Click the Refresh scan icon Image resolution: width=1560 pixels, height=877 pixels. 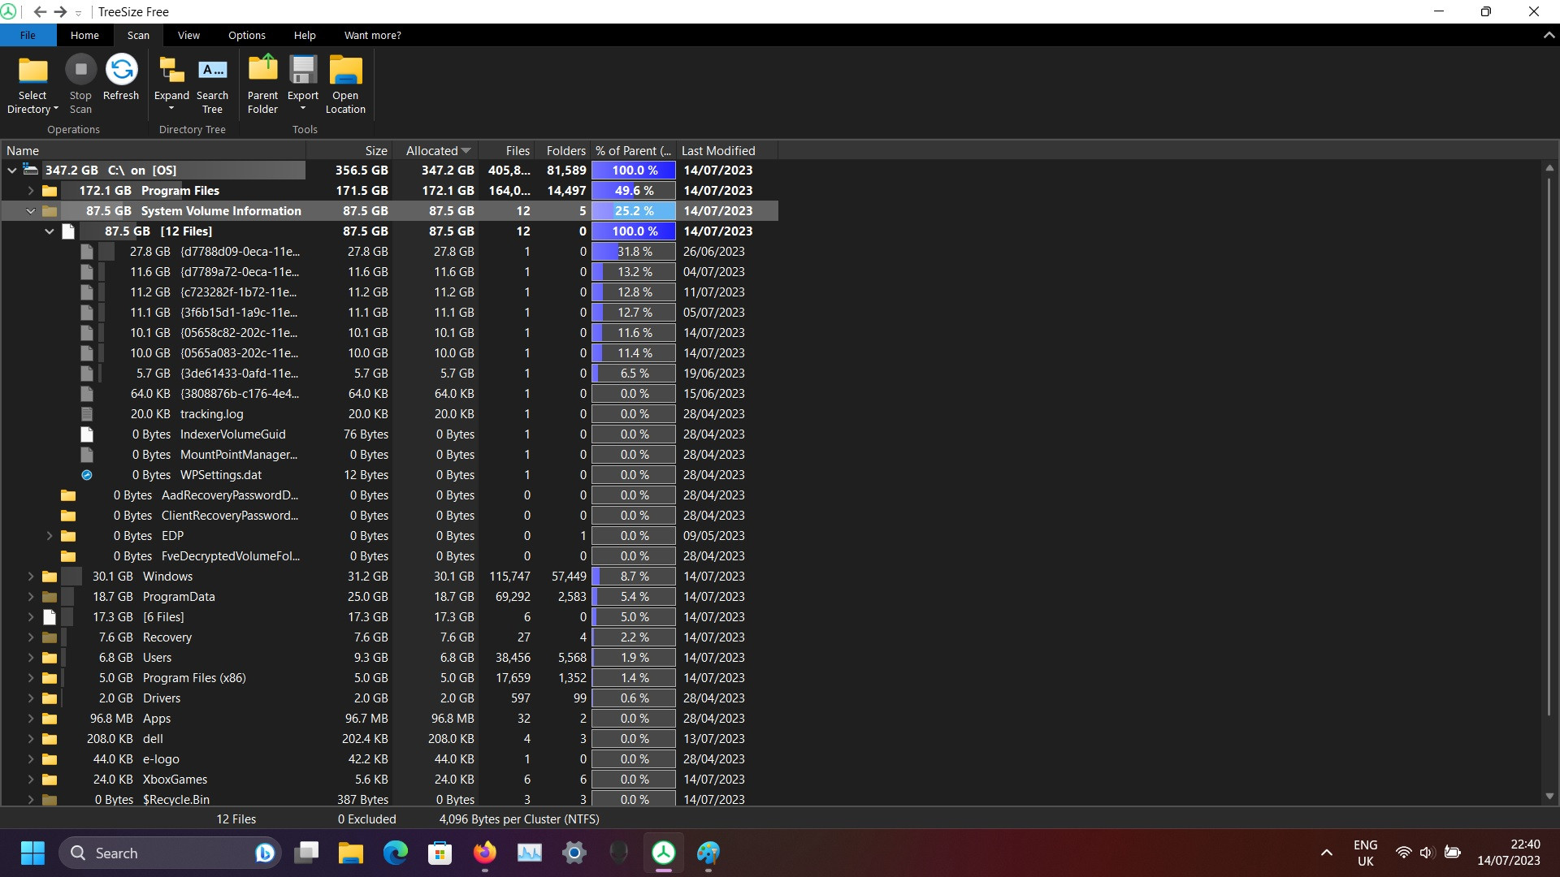[x=121, y=70]
